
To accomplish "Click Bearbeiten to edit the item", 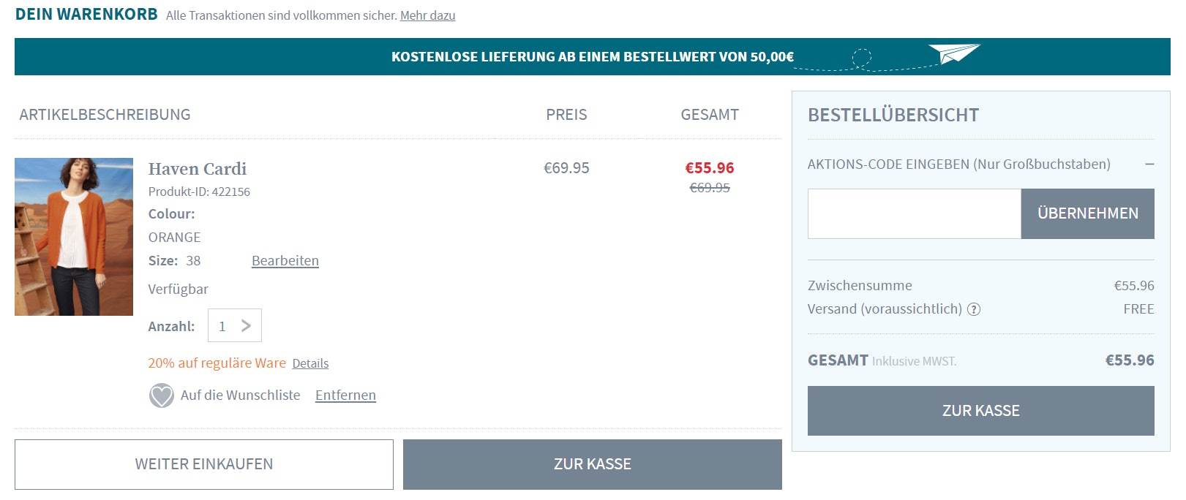I will click(x=285, y=261).
